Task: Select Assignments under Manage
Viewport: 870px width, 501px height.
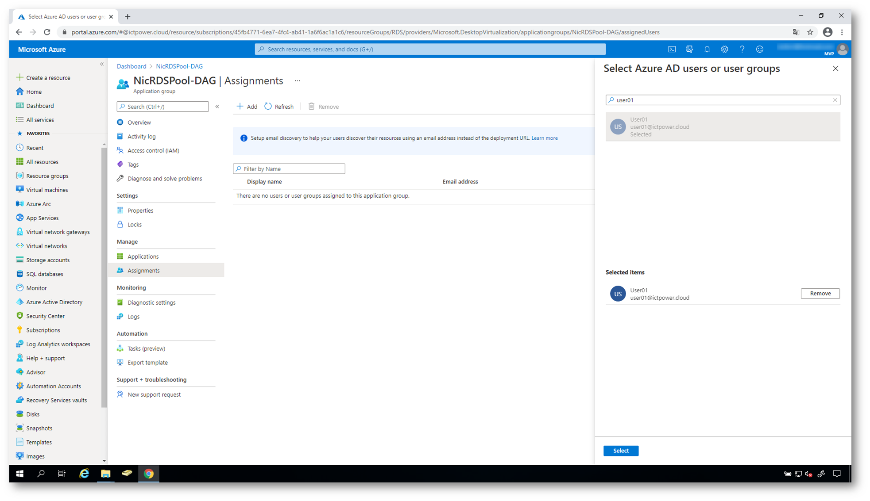Action: 166,271
